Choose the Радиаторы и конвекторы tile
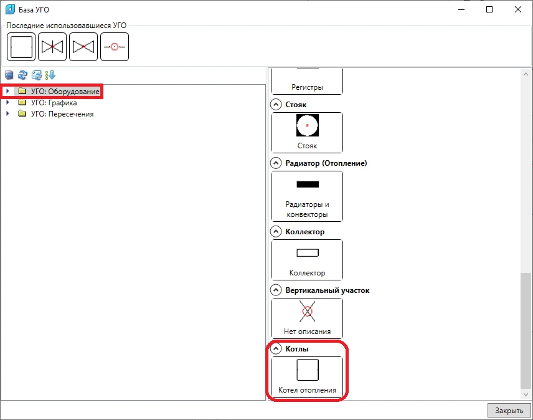Viewport: 533px width, 420px height. coord(307,196)
